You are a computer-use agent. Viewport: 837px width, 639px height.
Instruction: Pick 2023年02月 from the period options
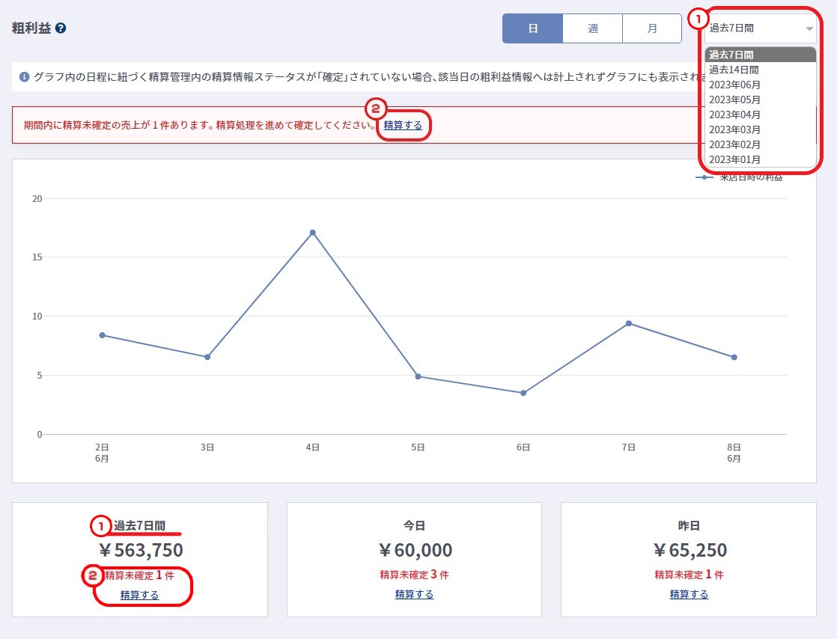(x=735, y=144)
